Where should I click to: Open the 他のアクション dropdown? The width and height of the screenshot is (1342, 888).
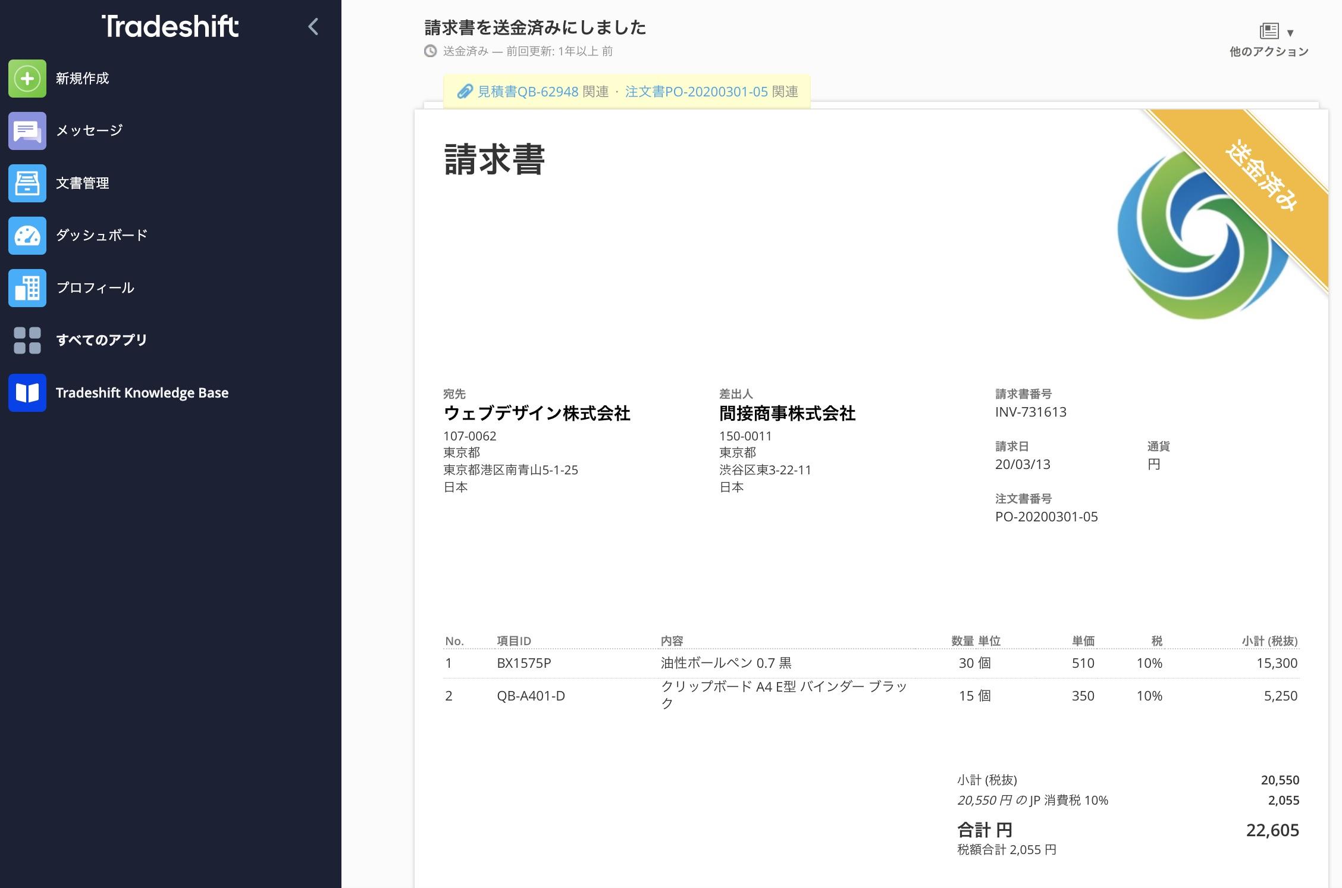click(1266, 51)
